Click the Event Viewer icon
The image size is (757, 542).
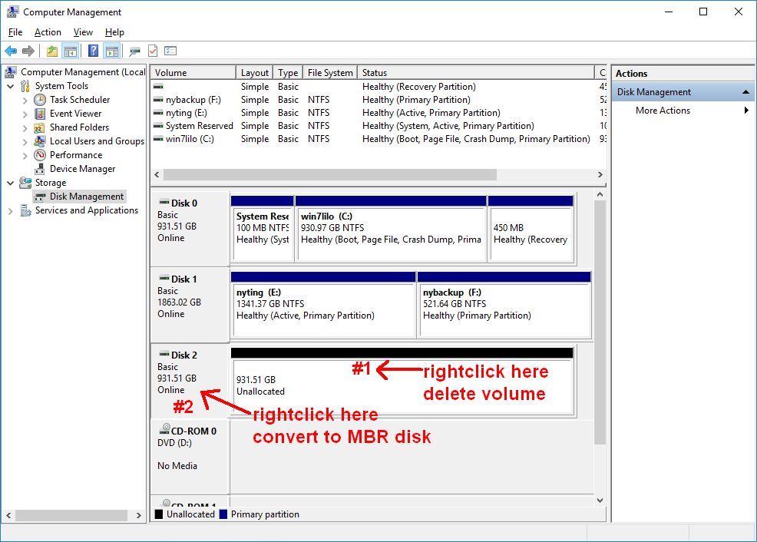[x=40, y=114]
